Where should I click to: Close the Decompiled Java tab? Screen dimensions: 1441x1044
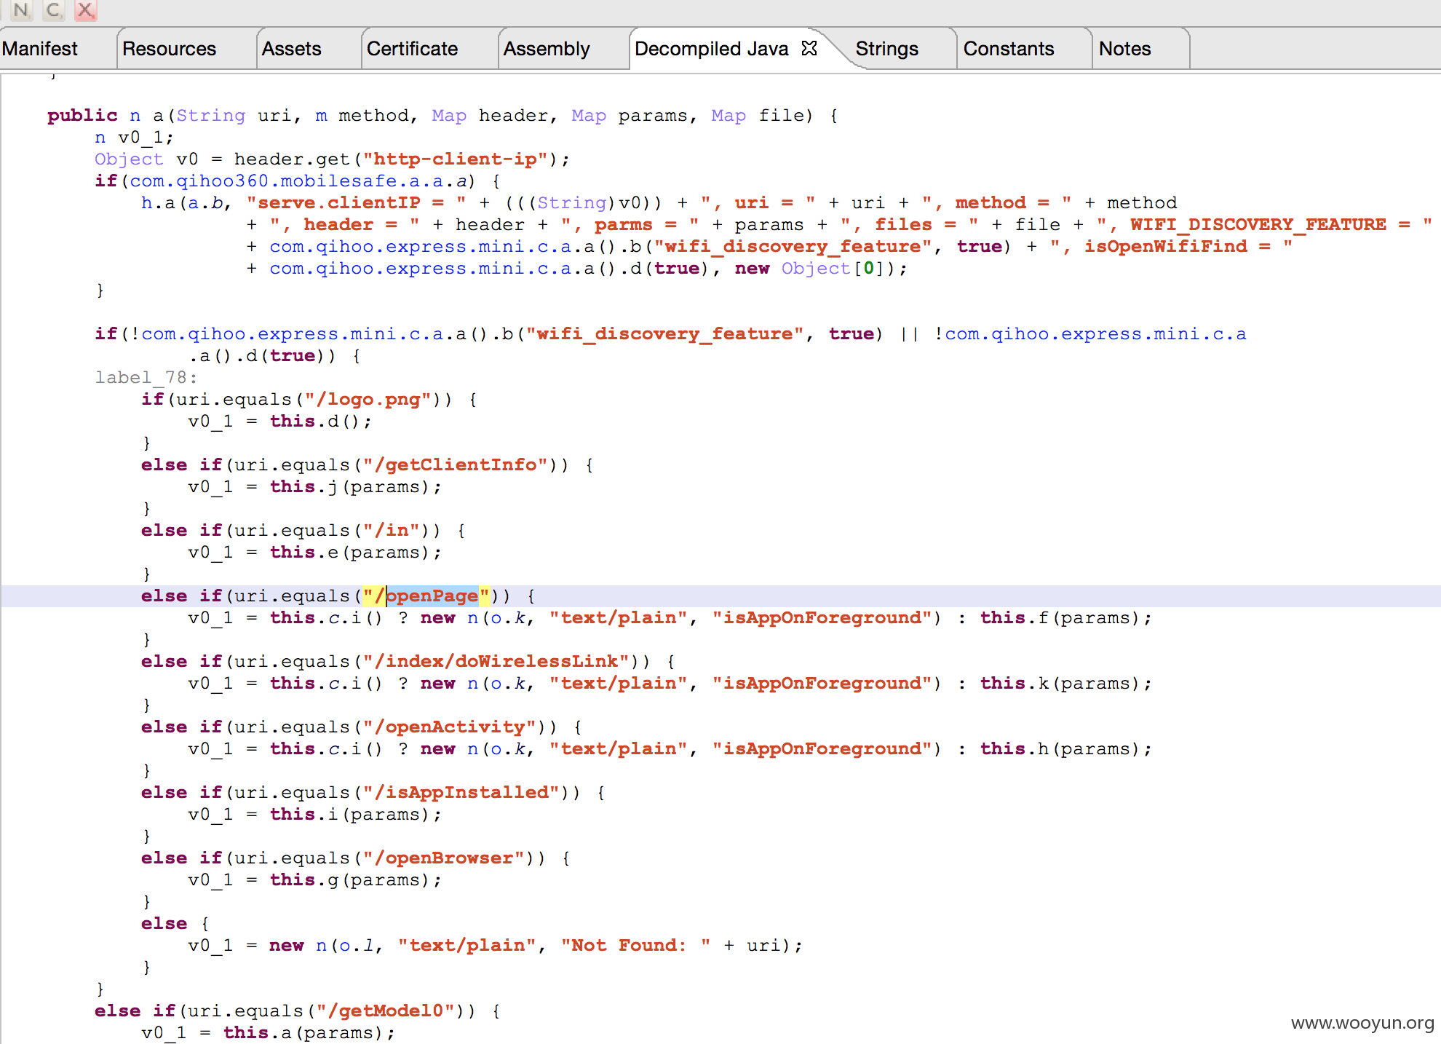pyautogui.click(x=809, y=49)
